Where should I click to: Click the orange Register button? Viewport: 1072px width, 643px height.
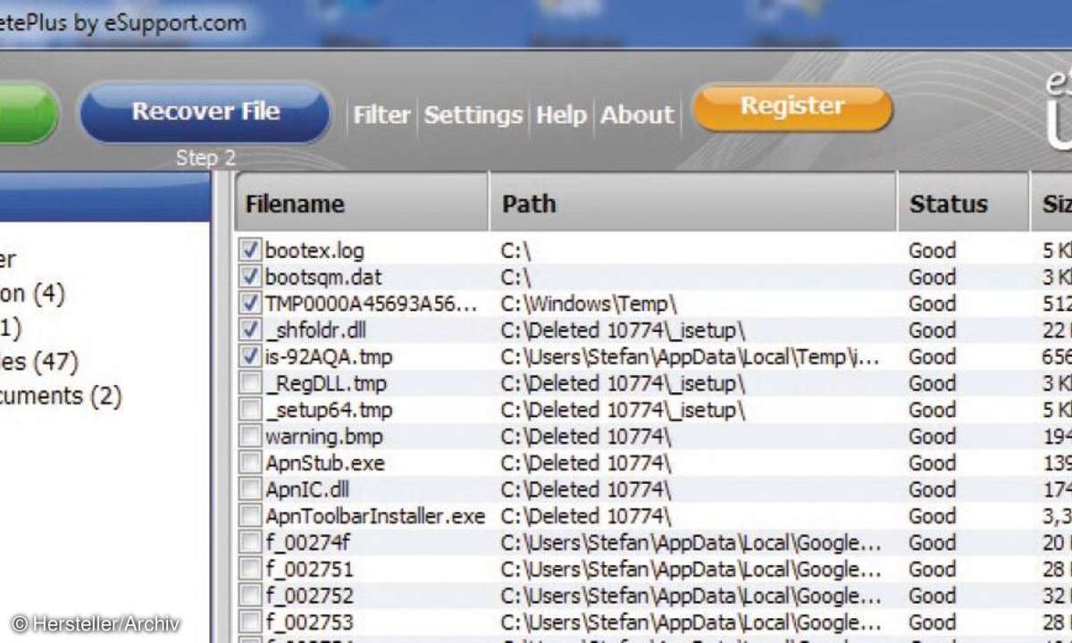click(792, 107)
